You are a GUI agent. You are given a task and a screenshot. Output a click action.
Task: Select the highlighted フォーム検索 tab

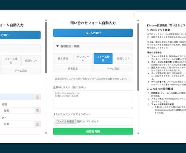coord(103,58)
